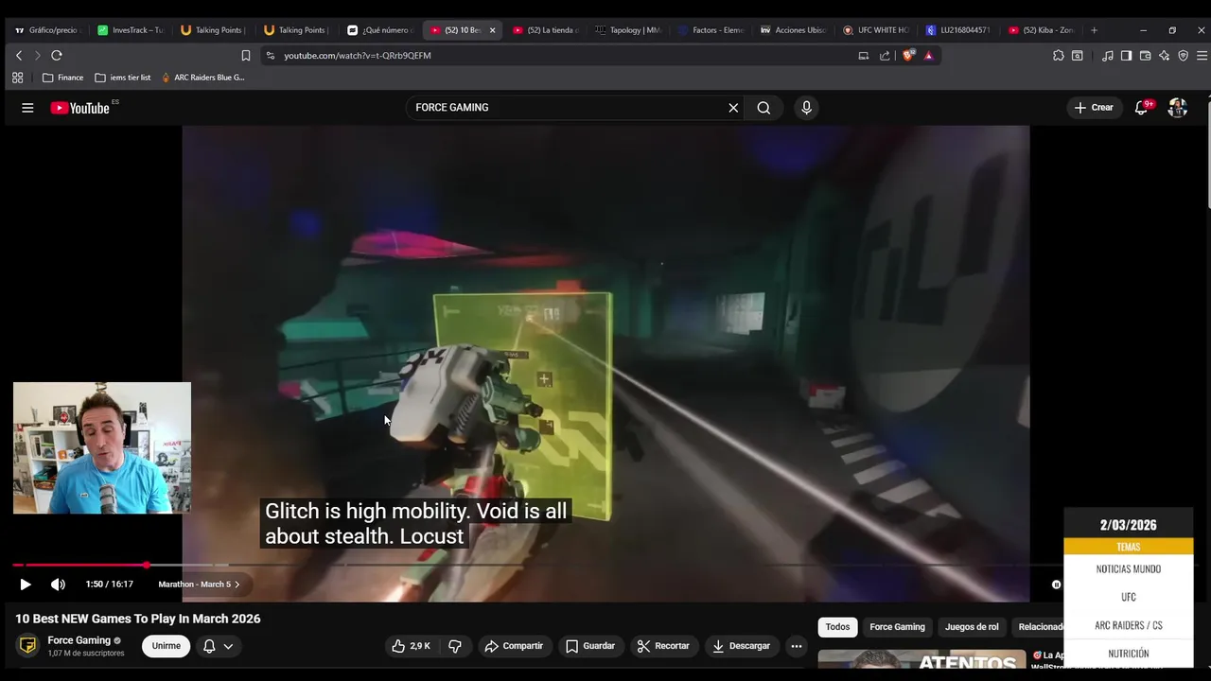Select the Todos filter chip
Screen dimensions: 1211x681
tap(837, 627)
